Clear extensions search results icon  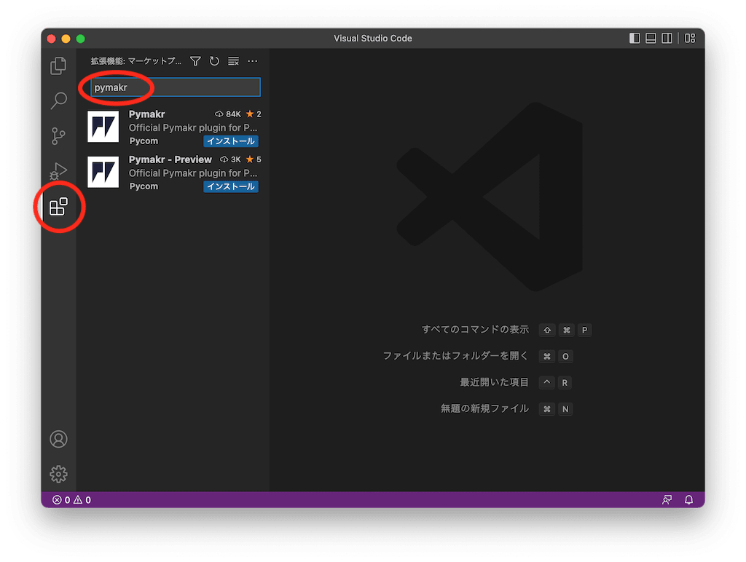click(233, 61)
